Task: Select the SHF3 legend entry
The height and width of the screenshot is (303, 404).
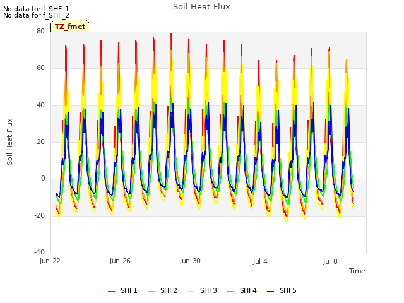Action: coord(202,290)
